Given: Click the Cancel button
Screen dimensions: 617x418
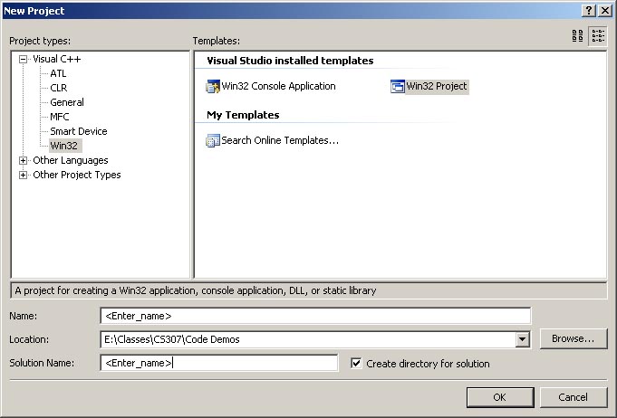Looking at the screenshot, I should [574, 397].
